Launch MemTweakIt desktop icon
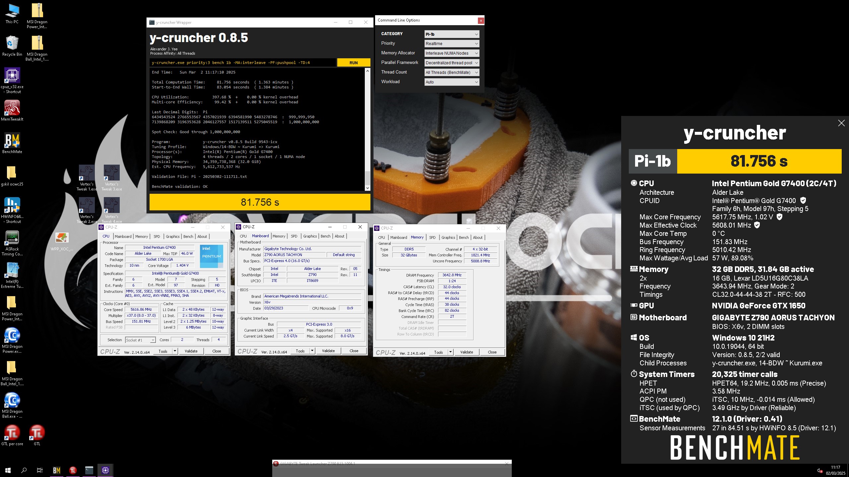The image size is (849, 477). tap(12, 111)
